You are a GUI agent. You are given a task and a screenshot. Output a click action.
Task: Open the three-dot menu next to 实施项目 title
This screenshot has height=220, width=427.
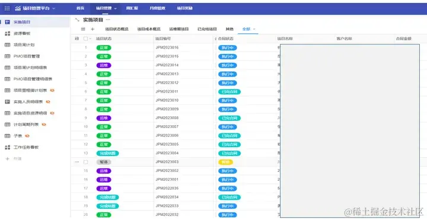pyautogui.click(x=108, y=20)
